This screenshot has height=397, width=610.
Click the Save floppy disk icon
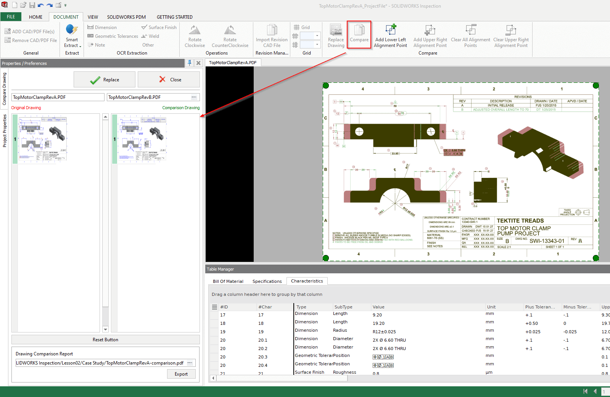(32, 5)
